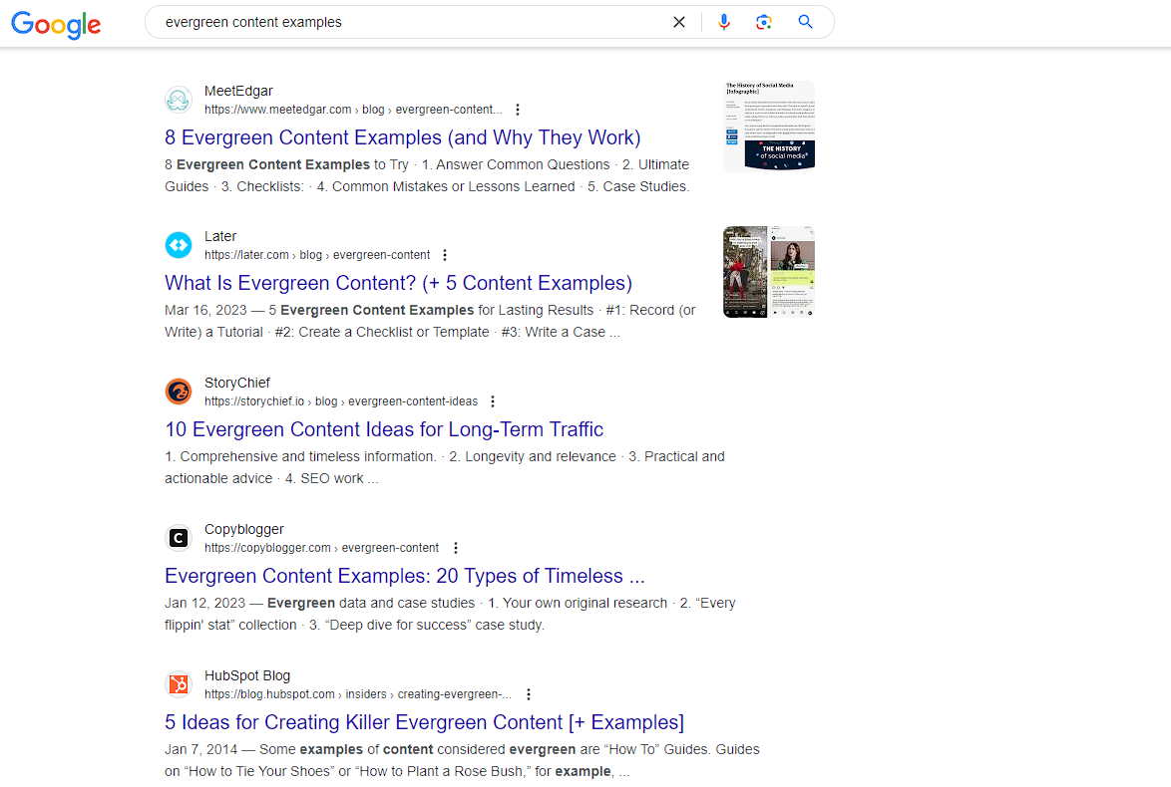
Task: Start the search via the magnifier icon
Action: (805, 21)
